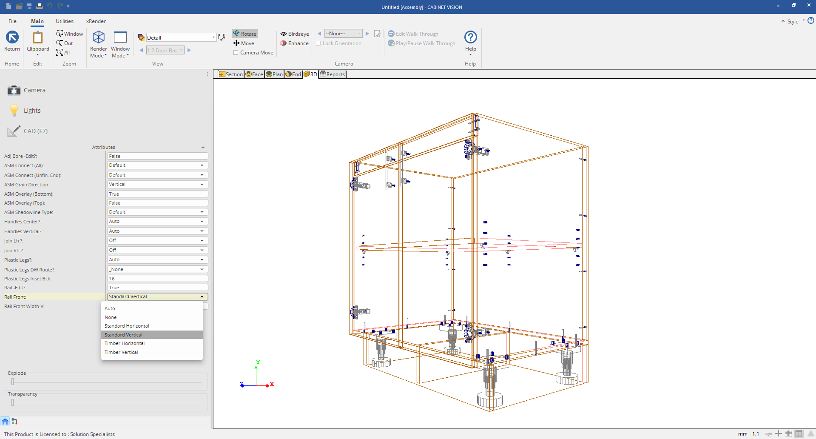Image resolution: width=816 pixels, height=439 pixels.
Task: Click the Return home icon
Action: point(12,37)
